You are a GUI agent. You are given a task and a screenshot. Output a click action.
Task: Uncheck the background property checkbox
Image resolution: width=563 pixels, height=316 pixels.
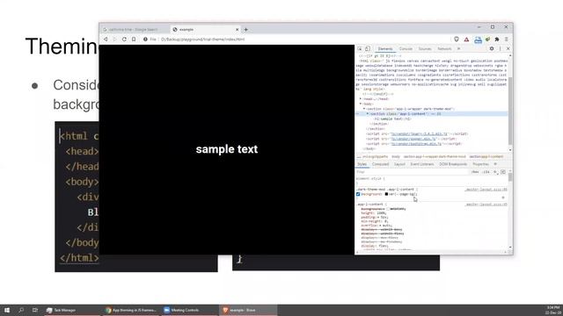(x=358, y=194)
